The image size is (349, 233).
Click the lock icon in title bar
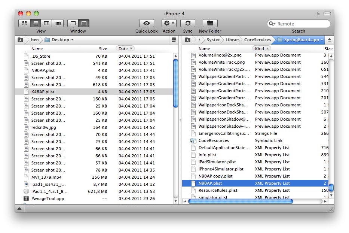318,13
